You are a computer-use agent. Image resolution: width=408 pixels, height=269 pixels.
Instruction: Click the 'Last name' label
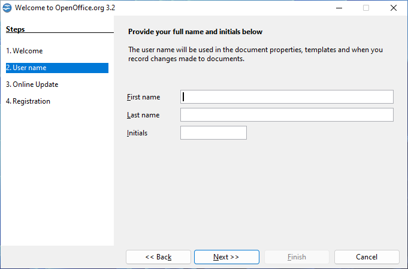pyautogui.click(x=143, y=115)
